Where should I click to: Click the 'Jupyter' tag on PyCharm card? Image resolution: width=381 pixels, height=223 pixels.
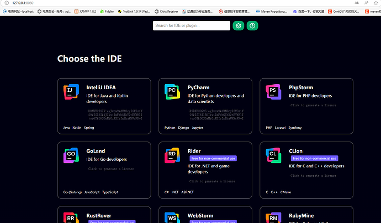197,128
